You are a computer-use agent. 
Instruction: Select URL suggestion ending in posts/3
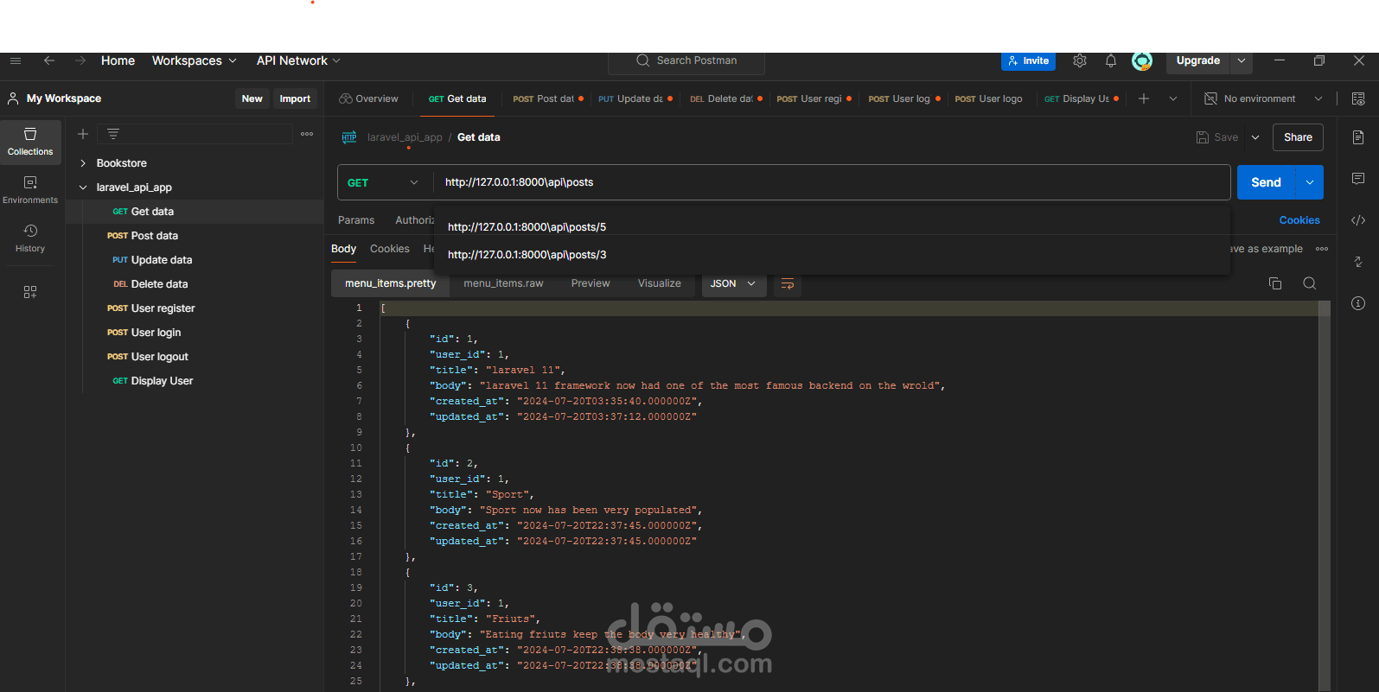tap(832, 255)
